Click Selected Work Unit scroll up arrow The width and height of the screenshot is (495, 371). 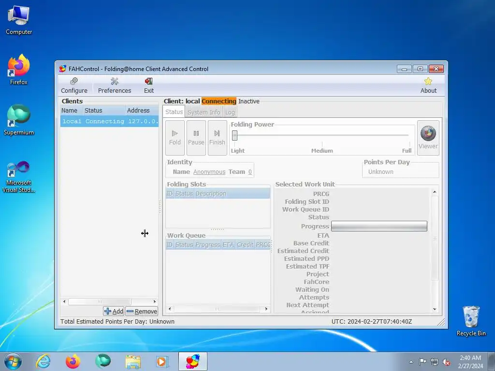[x=435, y=192]
